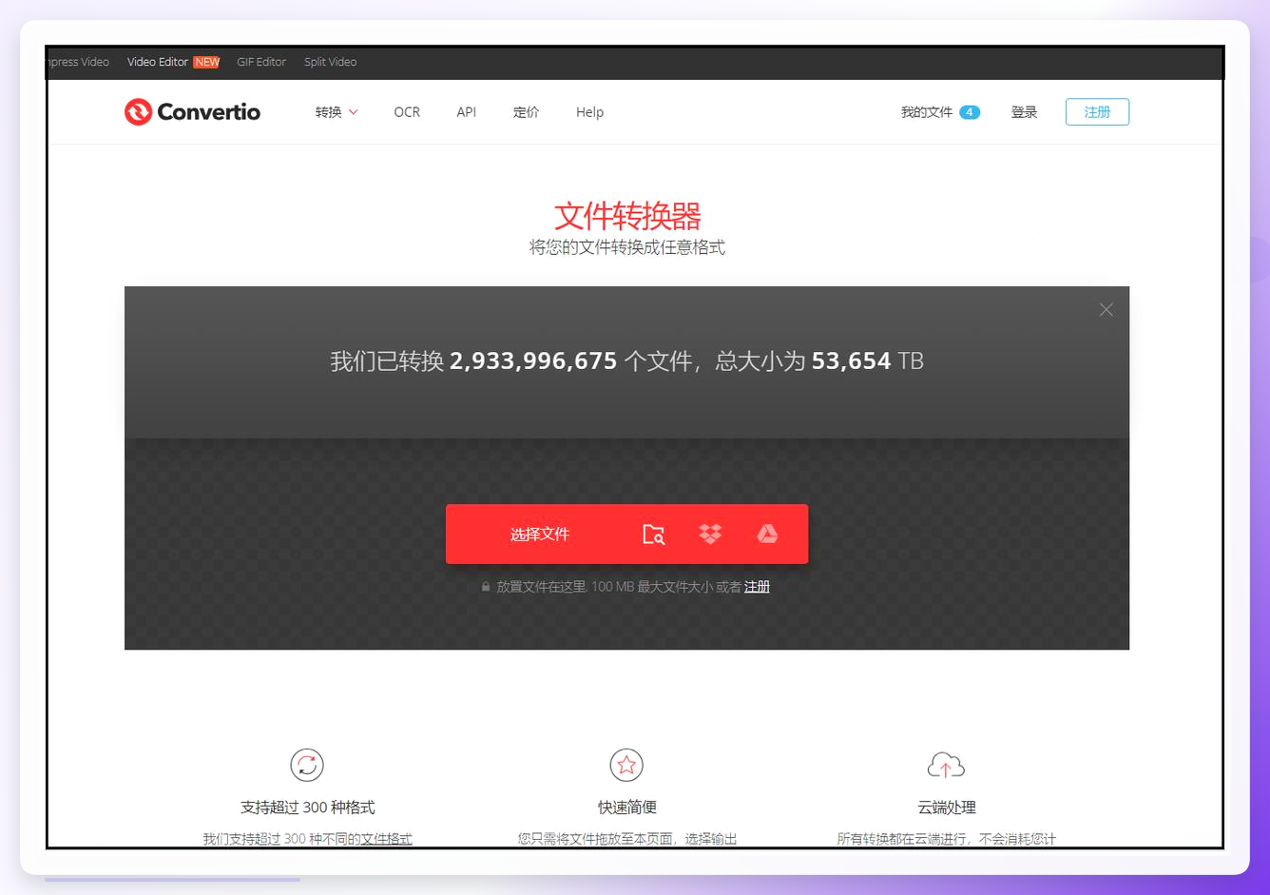Screen dimensions: 1270x895
Task: Open the Compress Video tab
Action: (78, 62)
